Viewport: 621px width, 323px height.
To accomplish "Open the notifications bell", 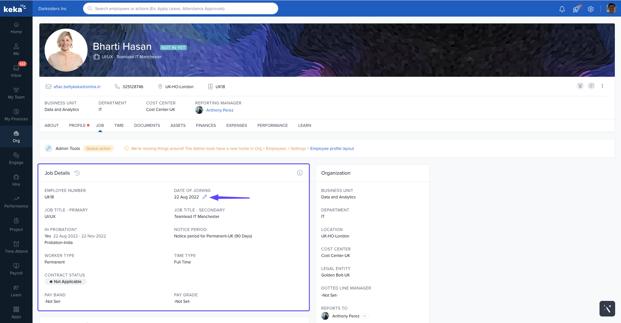I will tap(562, 9).
